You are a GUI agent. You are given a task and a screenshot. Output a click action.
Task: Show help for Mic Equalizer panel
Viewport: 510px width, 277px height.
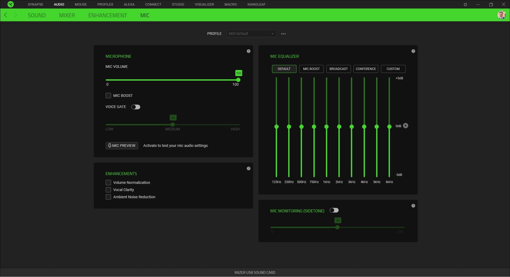413,51
